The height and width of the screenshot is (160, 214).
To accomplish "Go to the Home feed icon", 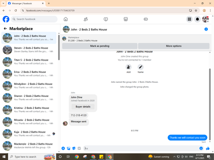I will coord(65,19).
